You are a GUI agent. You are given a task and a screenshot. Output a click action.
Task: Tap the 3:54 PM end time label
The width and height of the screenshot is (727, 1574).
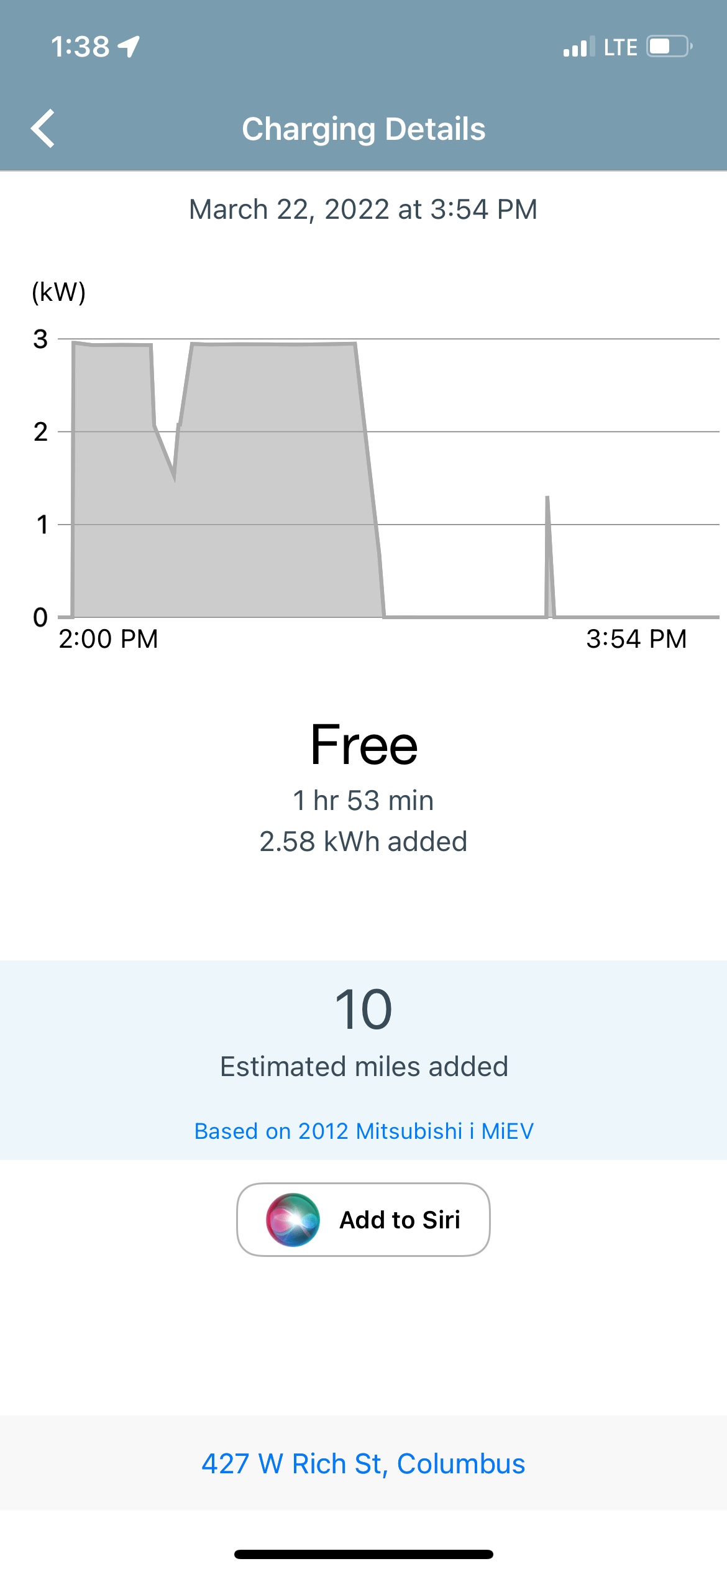tap(636, 639)
